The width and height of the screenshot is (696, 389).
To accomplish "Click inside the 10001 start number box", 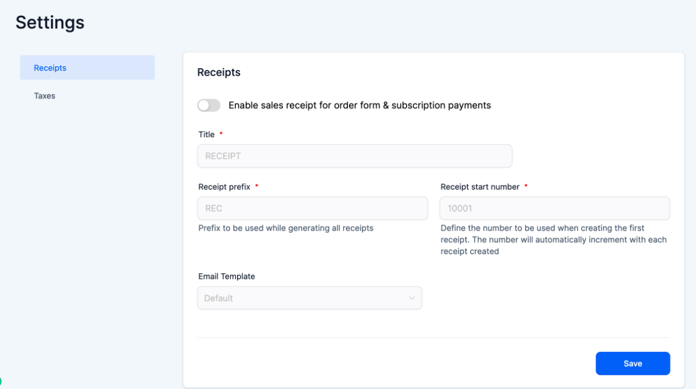I will (555, 208).
